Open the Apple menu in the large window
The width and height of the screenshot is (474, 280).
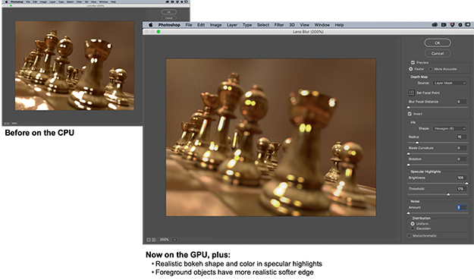(151, 25)
